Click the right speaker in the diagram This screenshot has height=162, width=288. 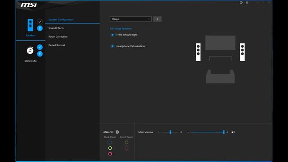[x=242, y=52]
